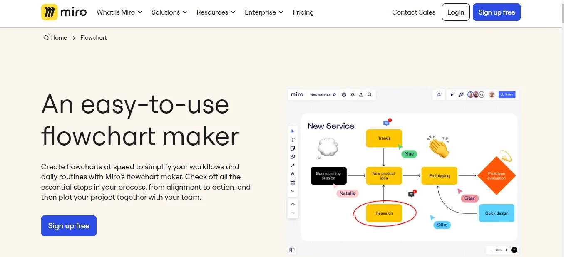
Task: Click the hide cursors icon
Action: [453, 95]
